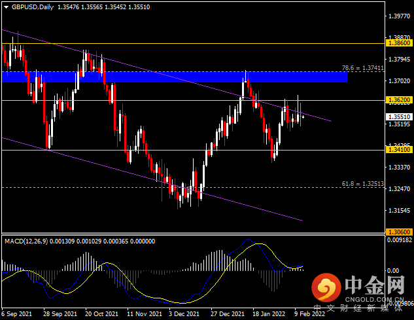Click the 3 Dec 2021 date label
Viewport: 414px width, 320px height.
point(184,314)
